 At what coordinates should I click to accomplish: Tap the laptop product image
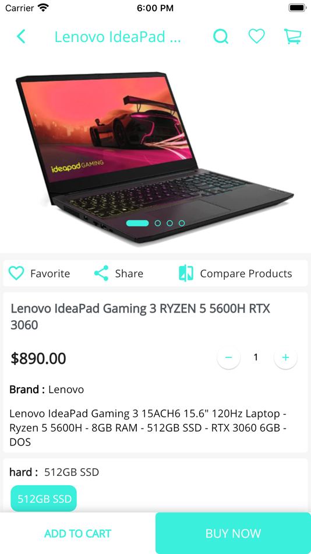[x=154, y=157]
